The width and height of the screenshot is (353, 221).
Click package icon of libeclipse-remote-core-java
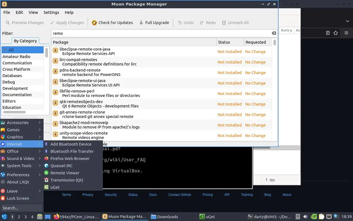coord(55,50)
